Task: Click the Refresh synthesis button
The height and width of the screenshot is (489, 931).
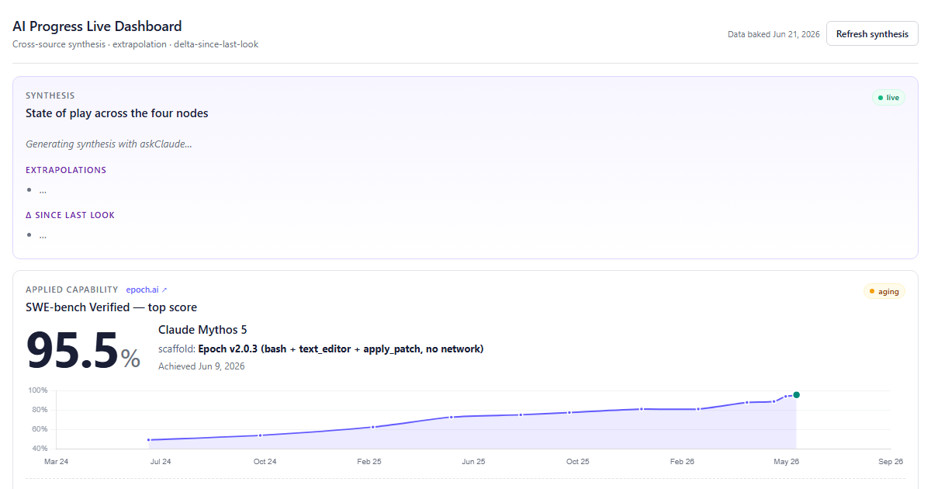Action: coord(872,34)
